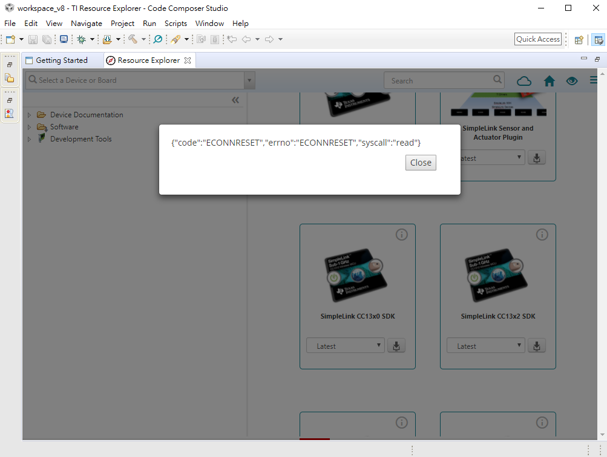607x457 pixels.
Task: Open version dropdown for CC13x2 SDK
Action: pyautogui.click(x=485, y=346)
